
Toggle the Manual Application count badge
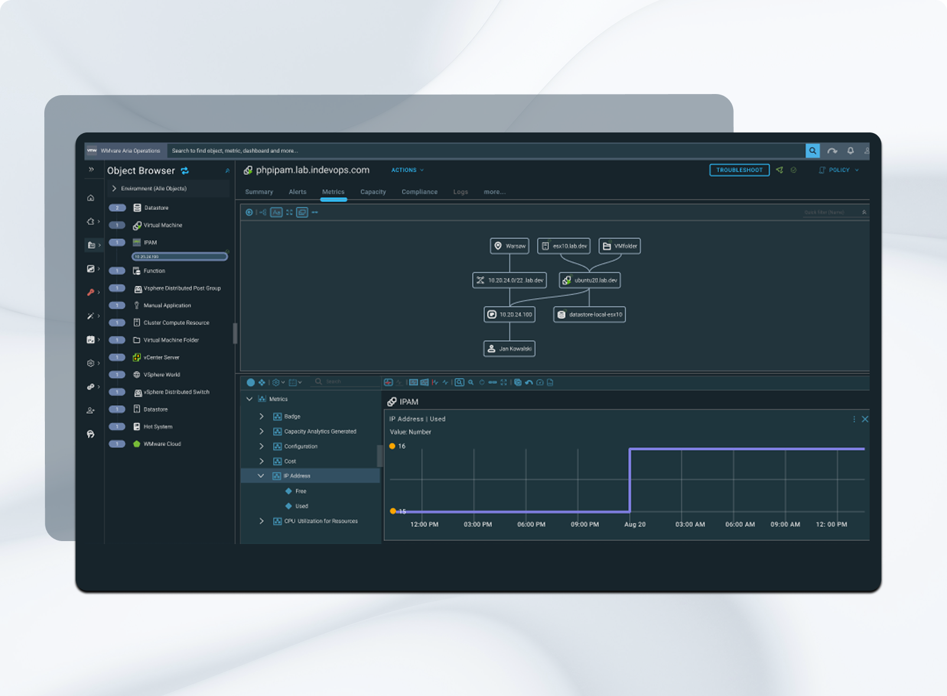point(117,305)
